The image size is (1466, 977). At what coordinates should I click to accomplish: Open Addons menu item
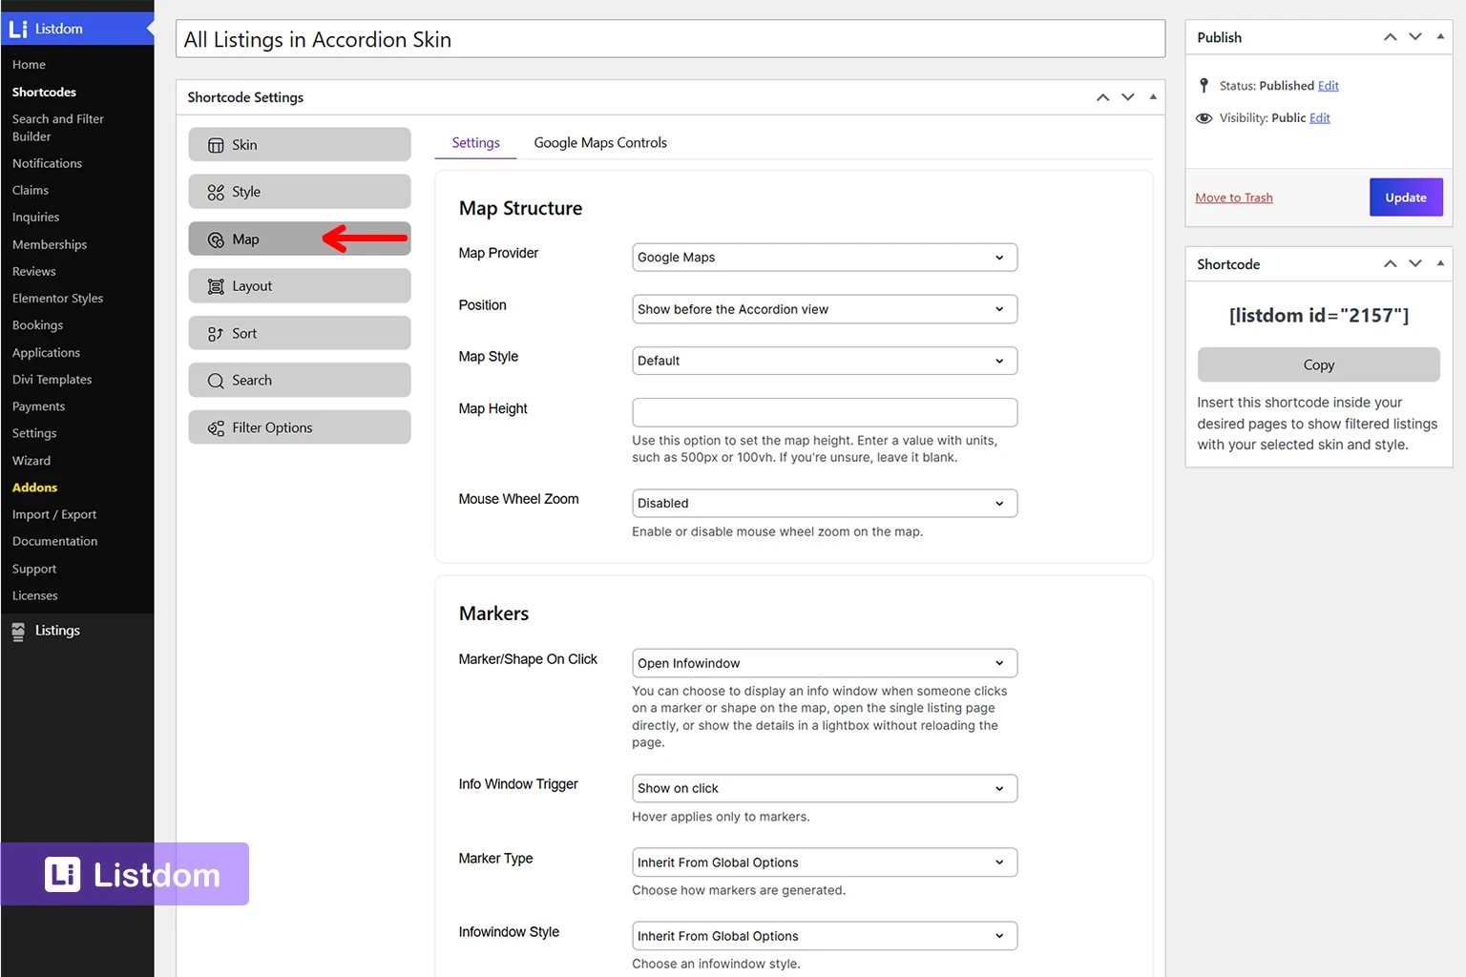point(34,488)
